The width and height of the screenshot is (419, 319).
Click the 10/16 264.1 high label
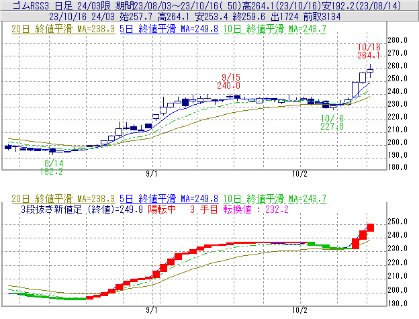tap(369, 51)
